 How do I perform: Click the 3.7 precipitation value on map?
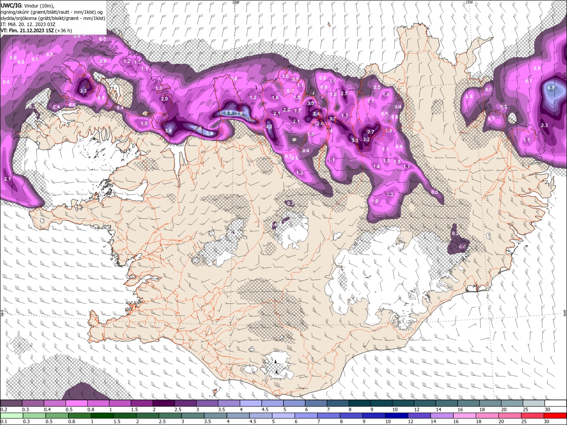pyautogui.click(x=333, y=119)
